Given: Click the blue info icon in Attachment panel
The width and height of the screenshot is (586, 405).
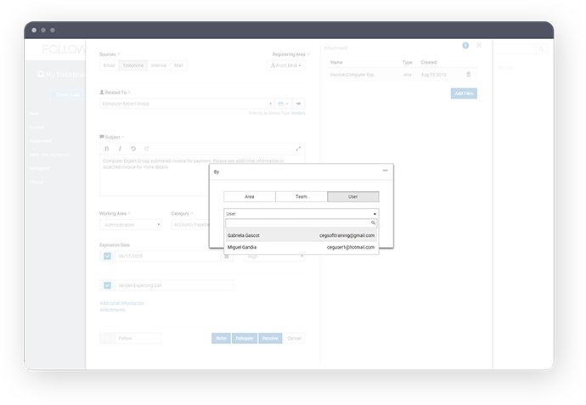Looking at the screenshot, I should coord(465,46).
